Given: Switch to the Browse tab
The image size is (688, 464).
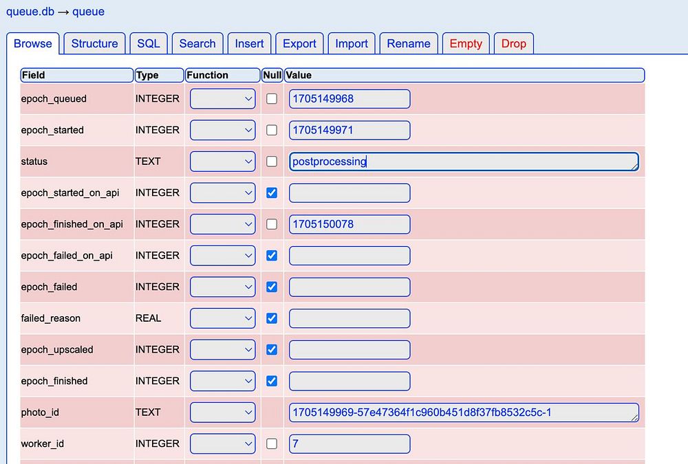Looking at the screenshot, I should point(33,43).
